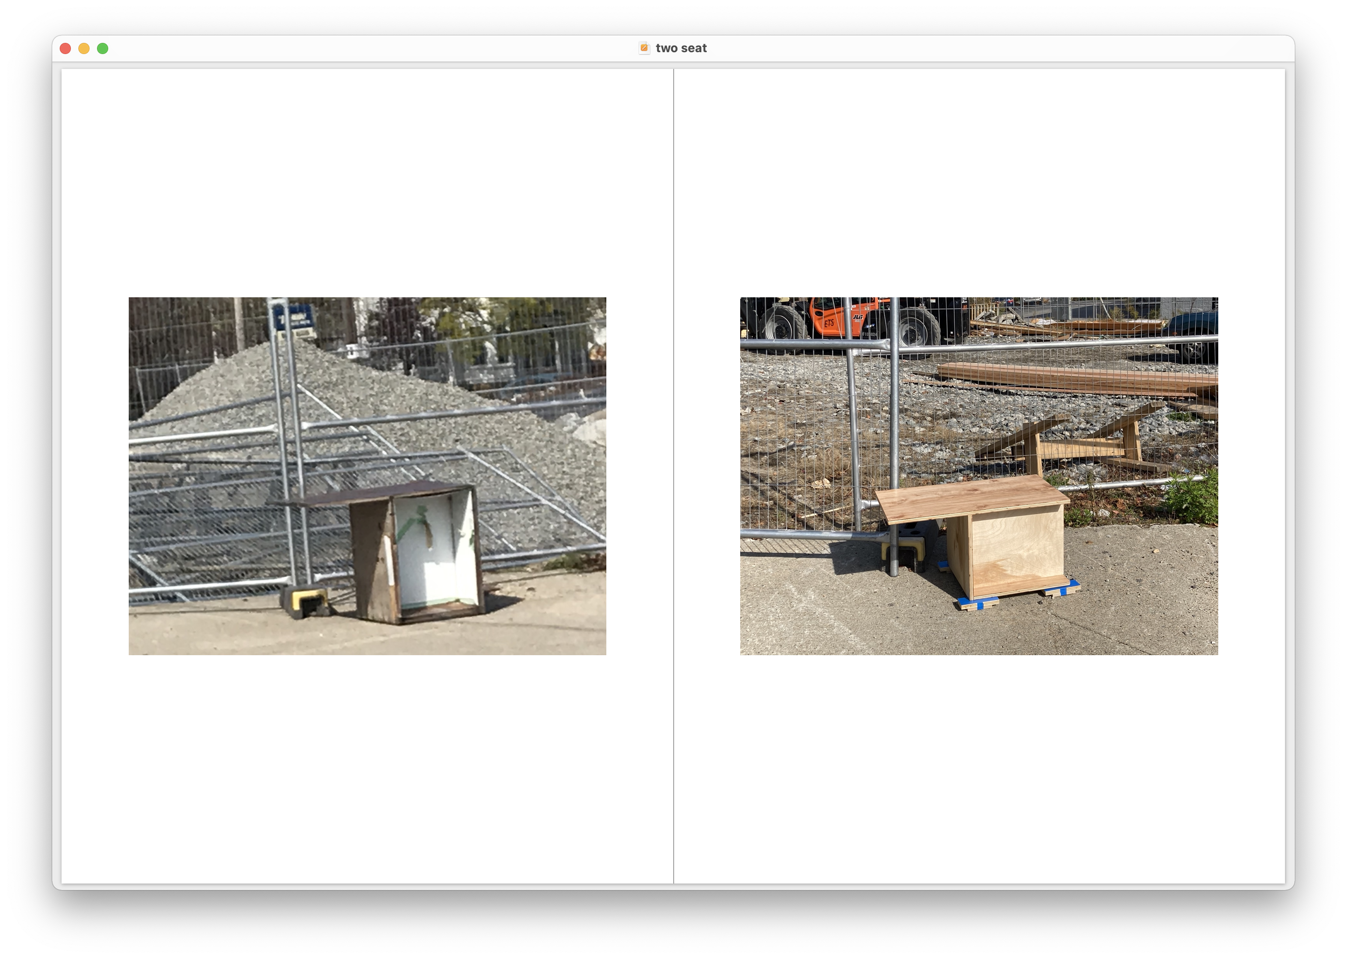The width and height of the screenshot is (1347, 959).
Task: Click the red close window button
Action: coord(66,48)
